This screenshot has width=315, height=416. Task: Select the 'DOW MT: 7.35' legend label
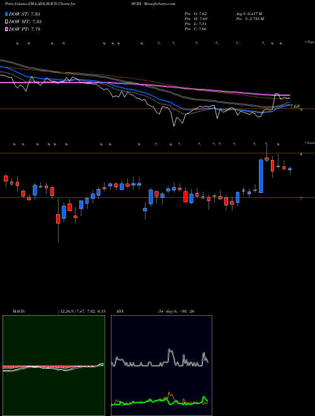pyautogui.click(x=25, y=22)
